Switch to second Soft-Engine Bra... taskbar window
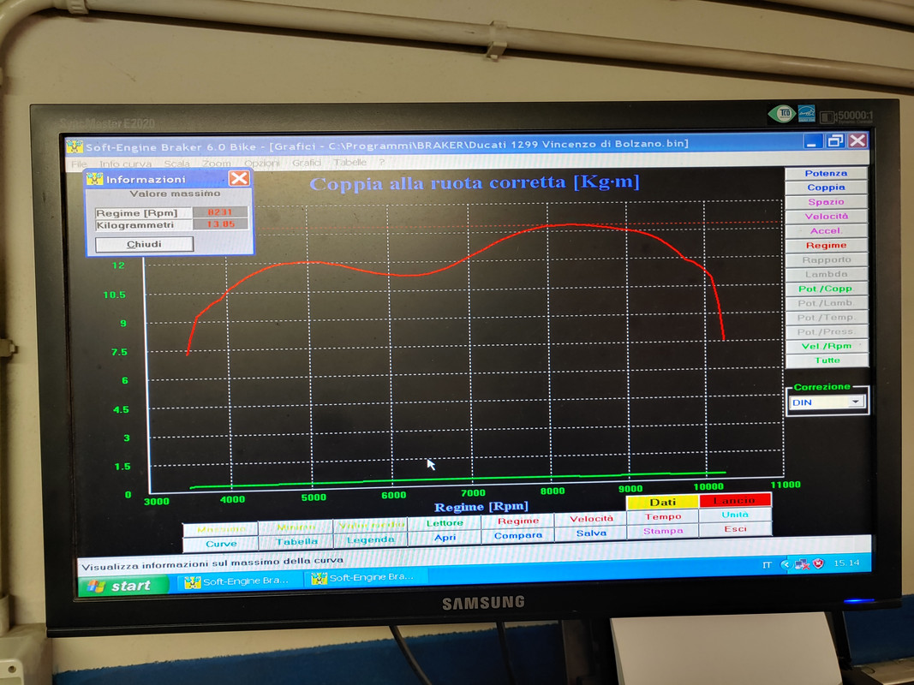 pos(364,578)
